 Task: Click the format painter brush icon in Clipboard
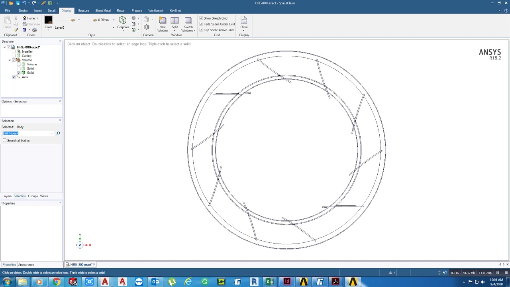16,29
